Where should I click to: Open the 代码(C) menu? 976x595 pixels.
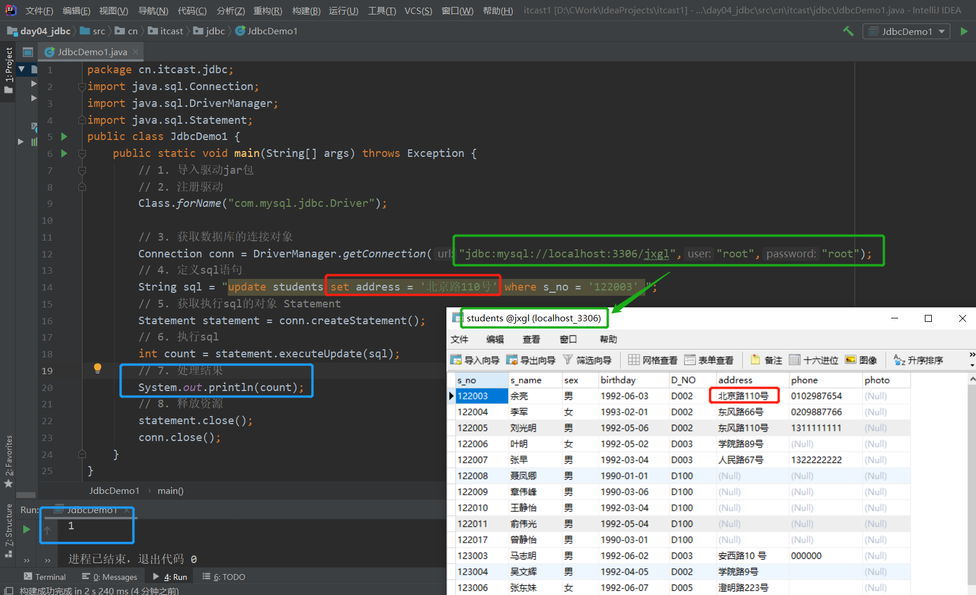(192, 10)
